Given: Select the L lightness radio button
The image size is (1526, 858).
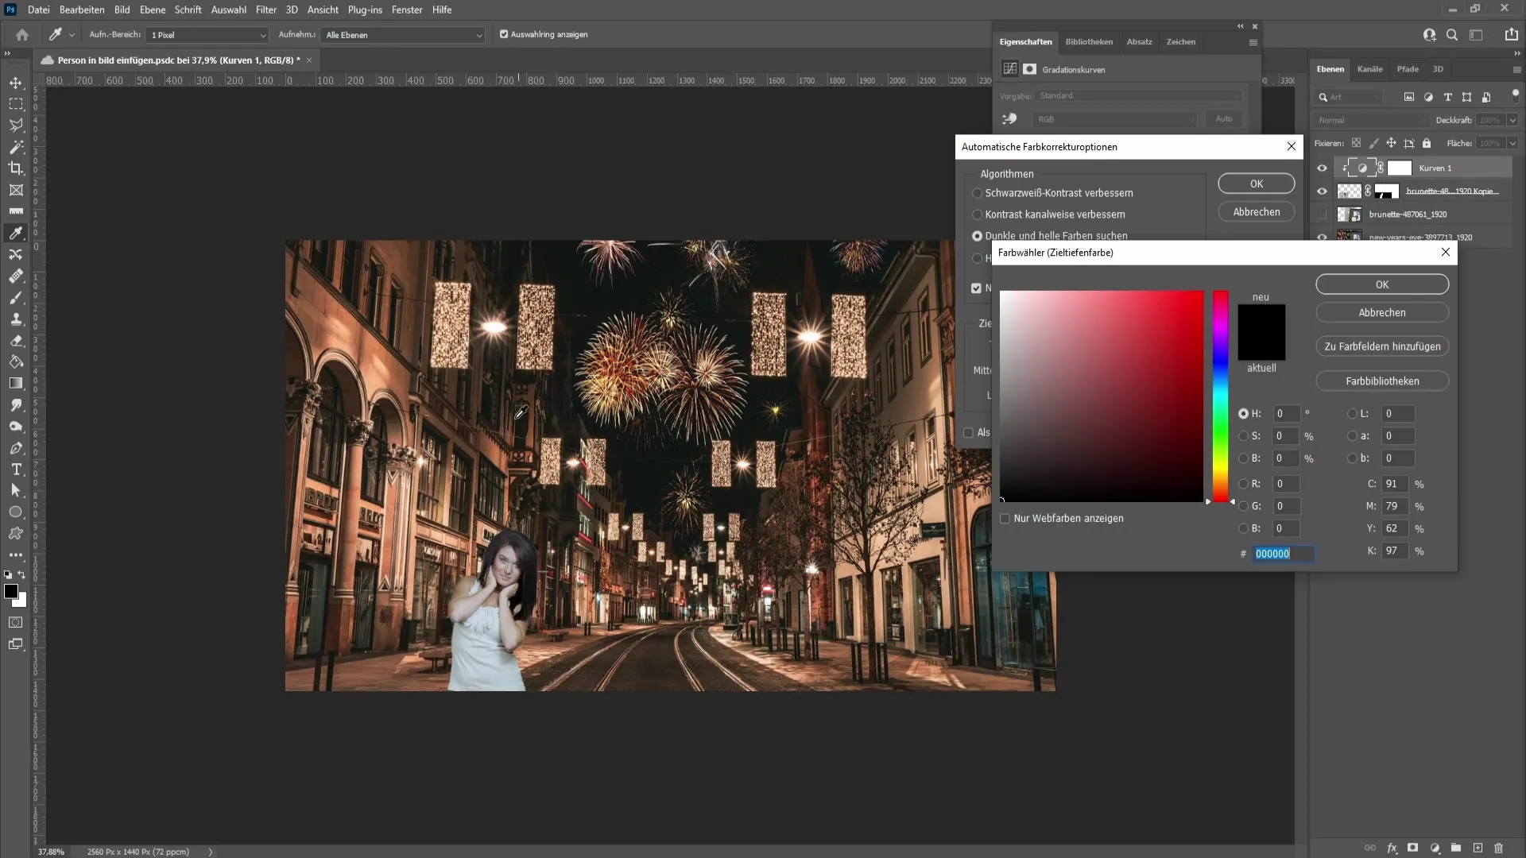Looking at the screenshot, I should tap(1352, 414).
